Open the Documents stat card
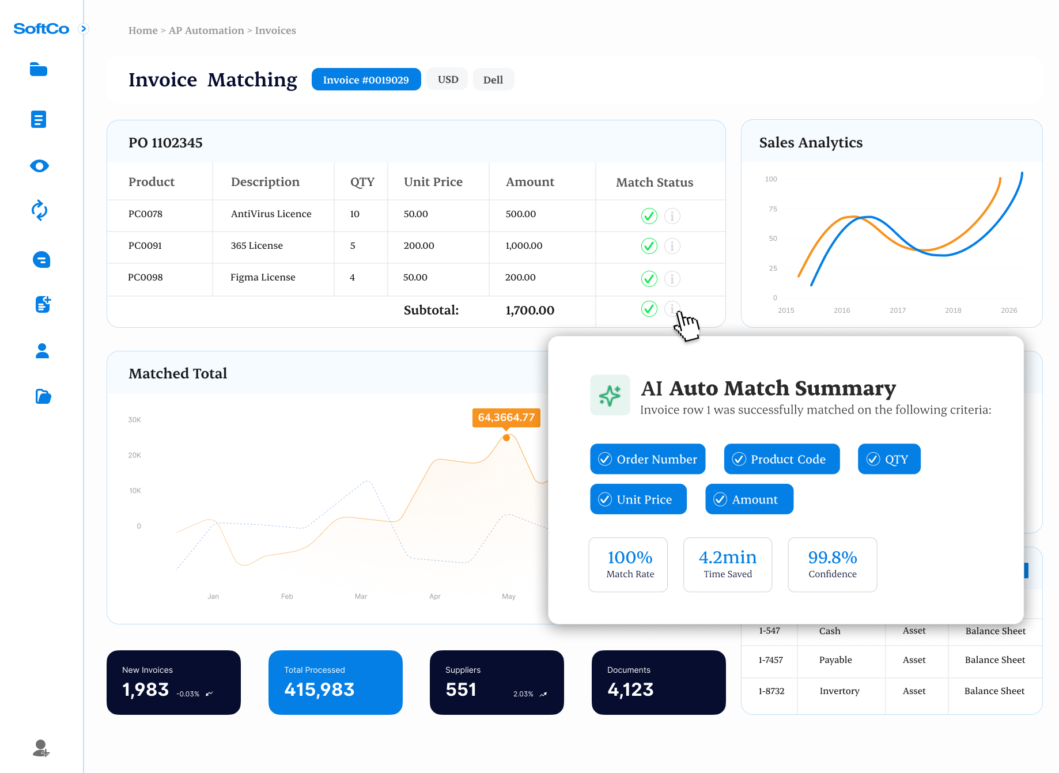This screenshot has width=1059, height=773. [x=659, y=683]
